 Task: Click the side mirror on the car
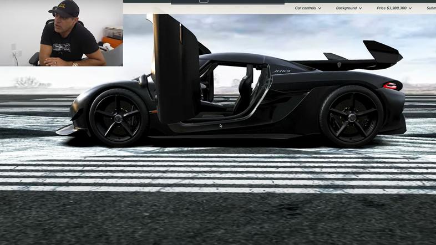[x=145, y=79]
